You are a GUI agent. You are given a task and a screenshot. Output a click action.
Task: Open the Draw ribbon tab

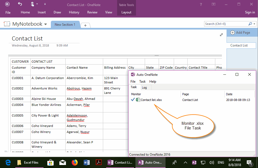57,12
